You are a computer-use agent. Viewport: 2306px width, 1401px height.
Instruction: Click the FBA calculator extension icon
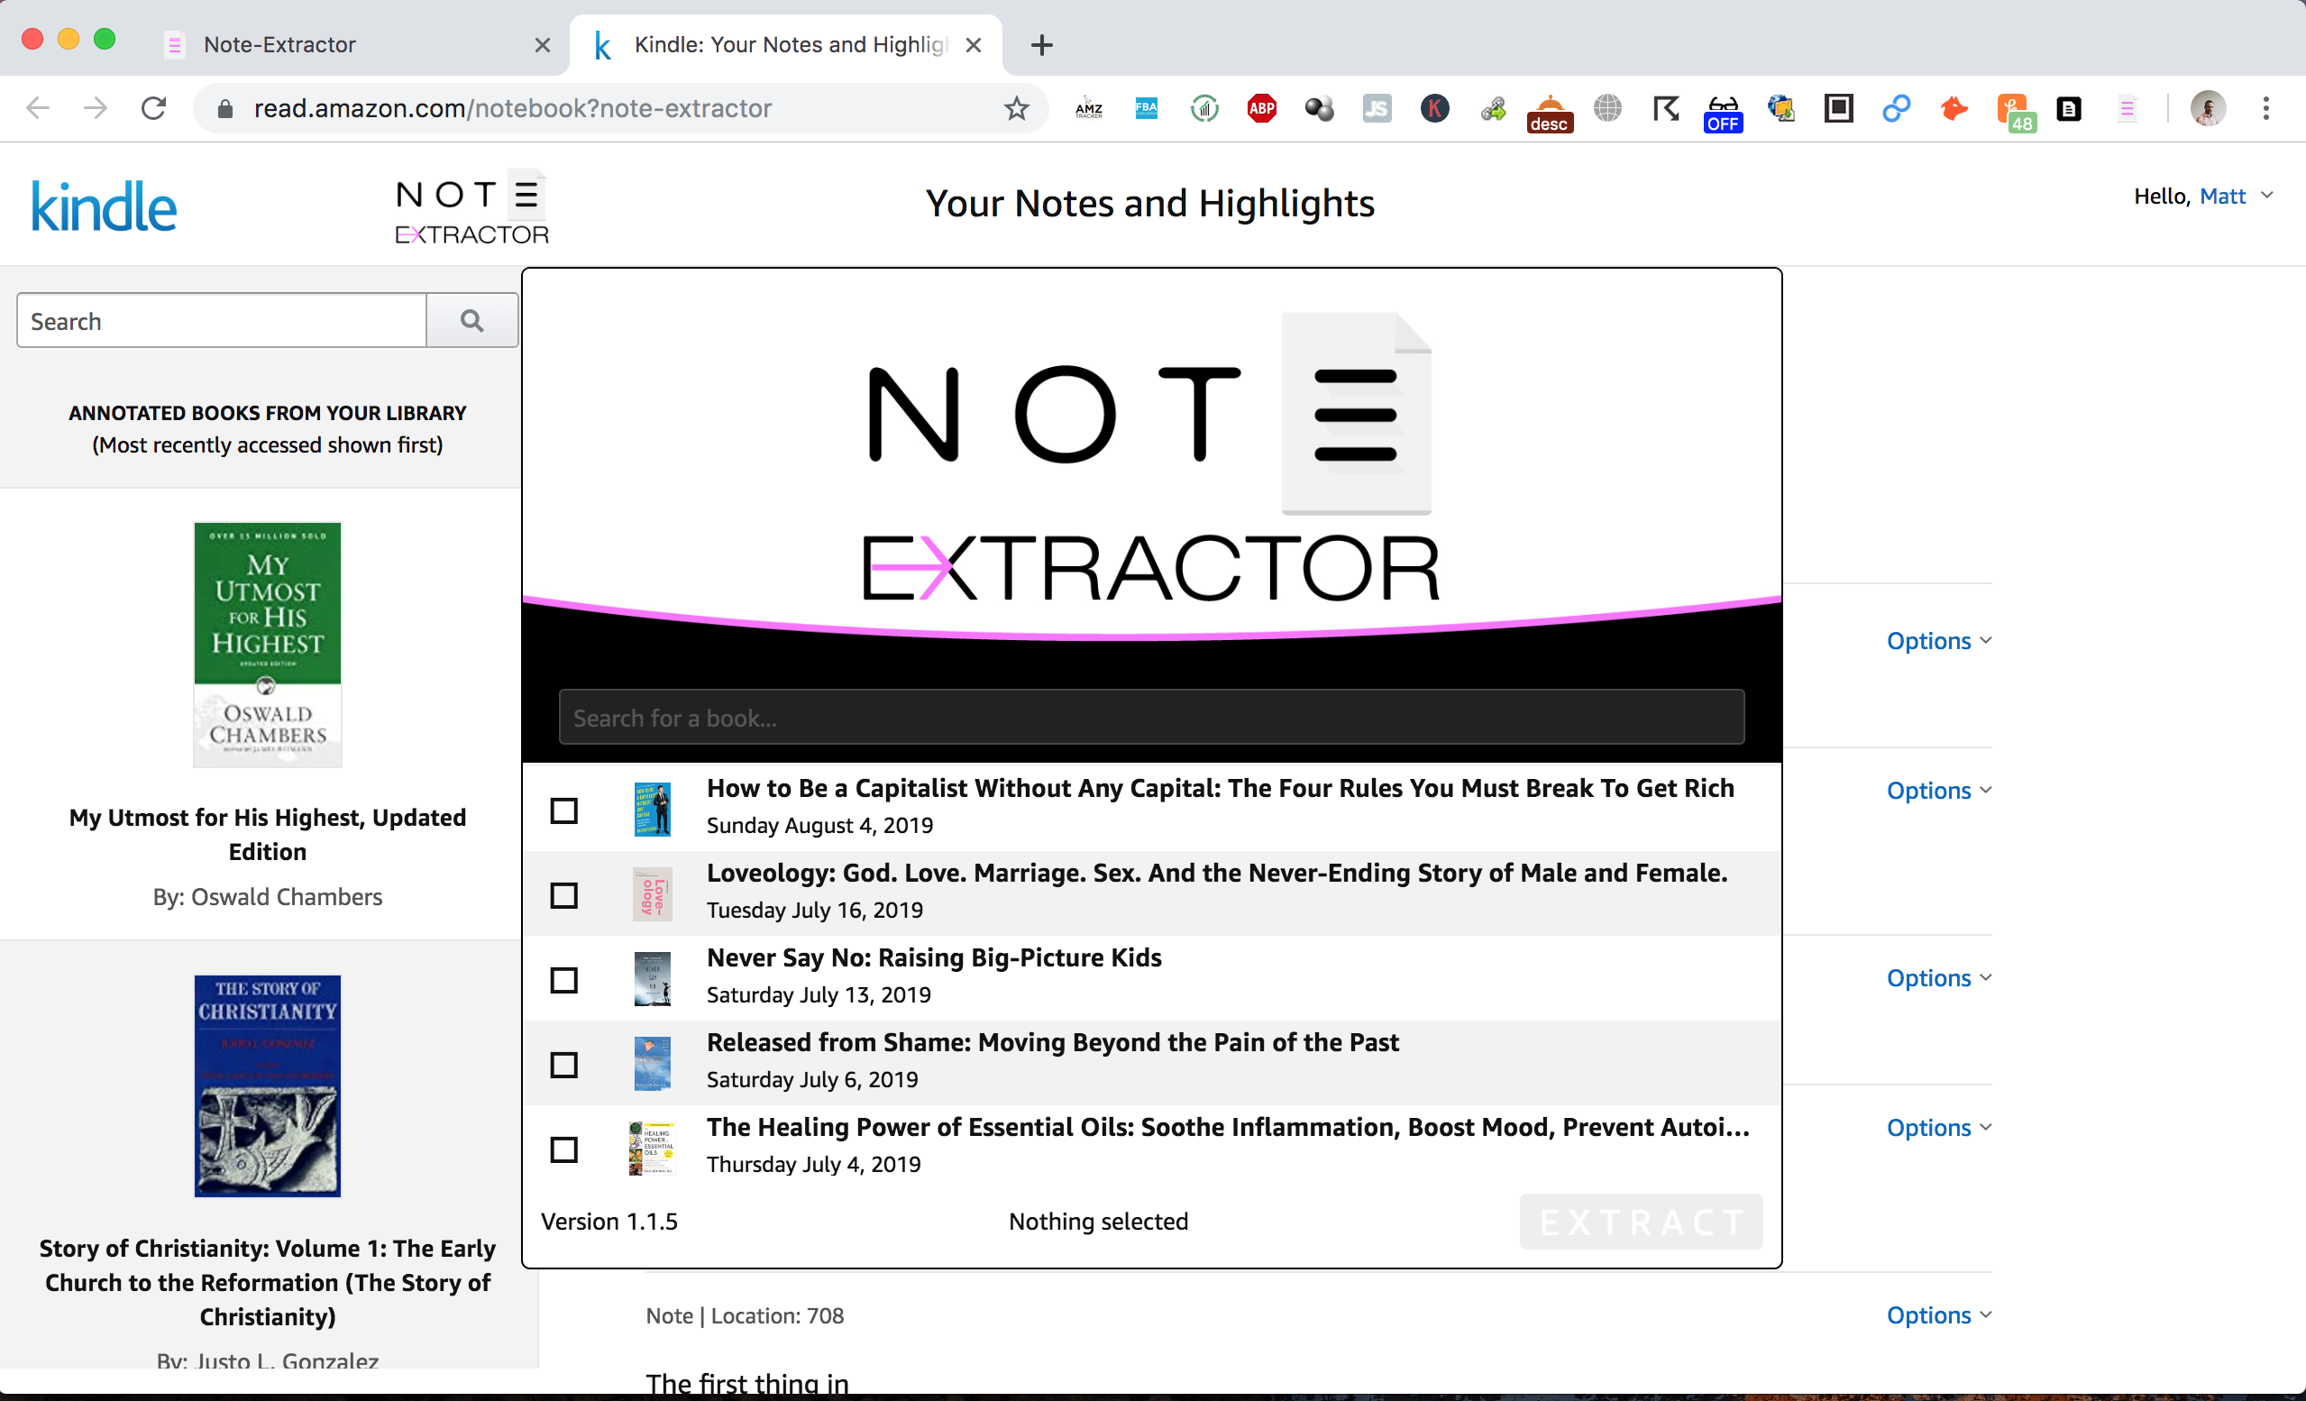coord(1146,107)
